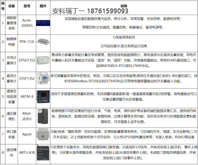The image size is (198, 165).
Task: Click the description mentioning 门禁事件上报
Action: pos(124,152)
